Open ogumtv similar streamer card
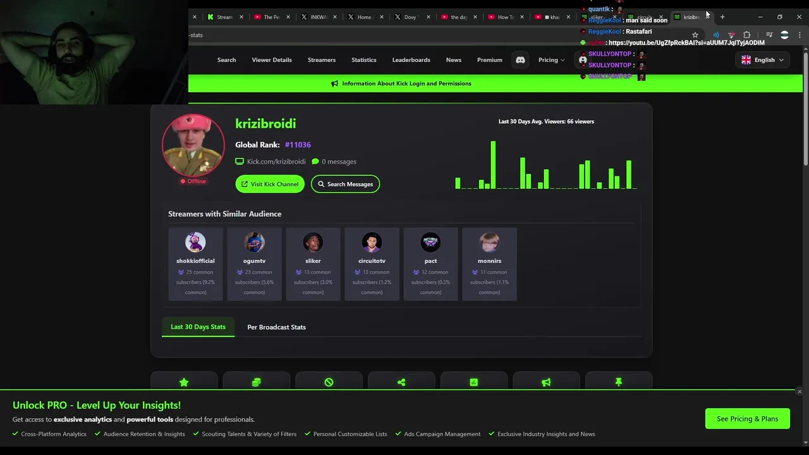 click(254, 264)
